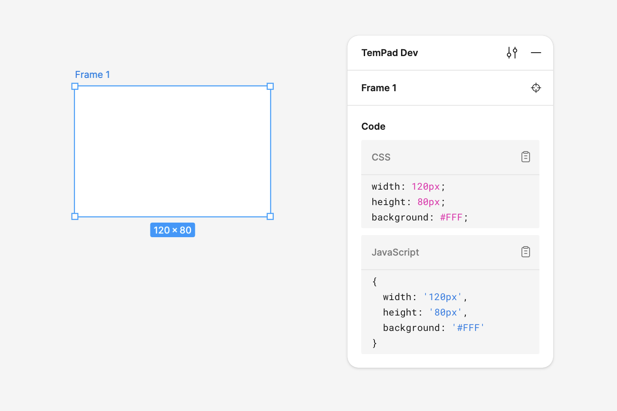Click the bottom-left resize handle of Frame 1

coord(75,217)
